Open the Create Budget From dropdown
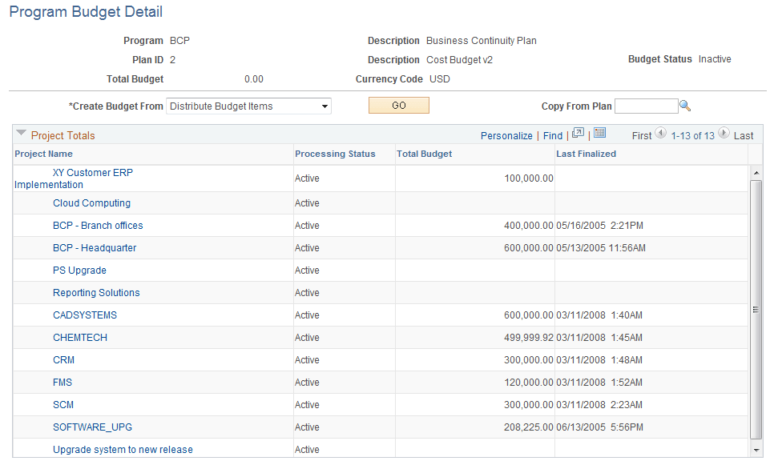This screenshot has height=465, width=770. pos(324,106)
